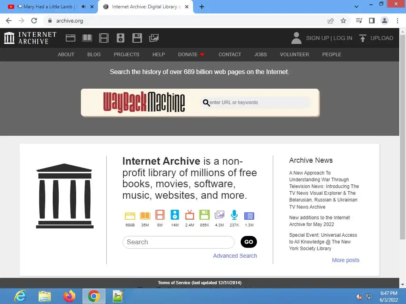Select the red film icon labeled 8M

(x=160, y=215)
